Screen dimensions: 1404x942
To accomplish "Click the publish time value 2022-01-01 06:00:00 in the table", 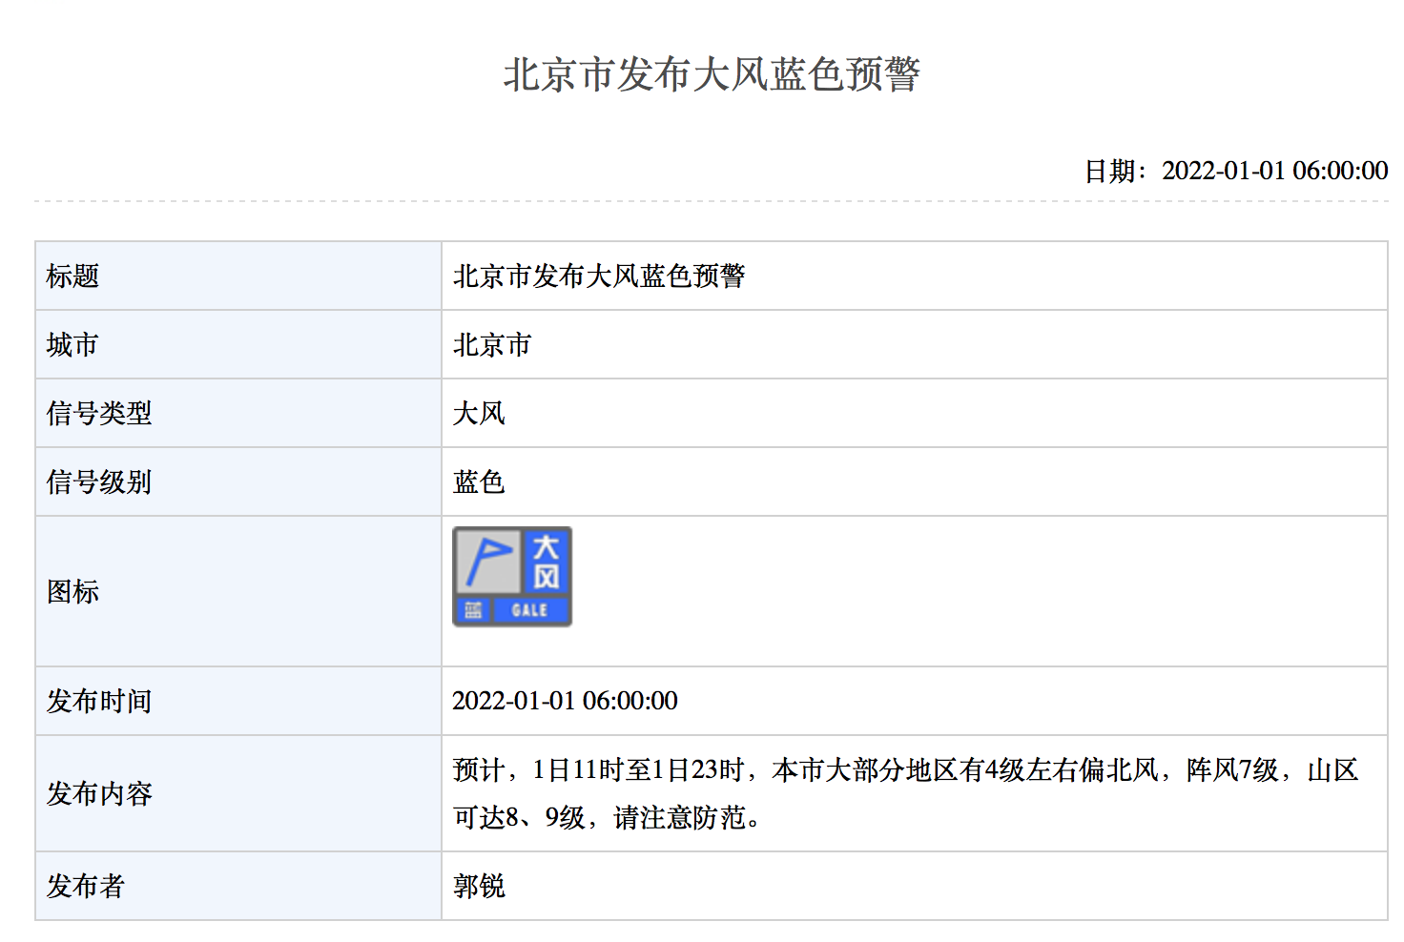I will pyautogui.click(x=565, y=702).
